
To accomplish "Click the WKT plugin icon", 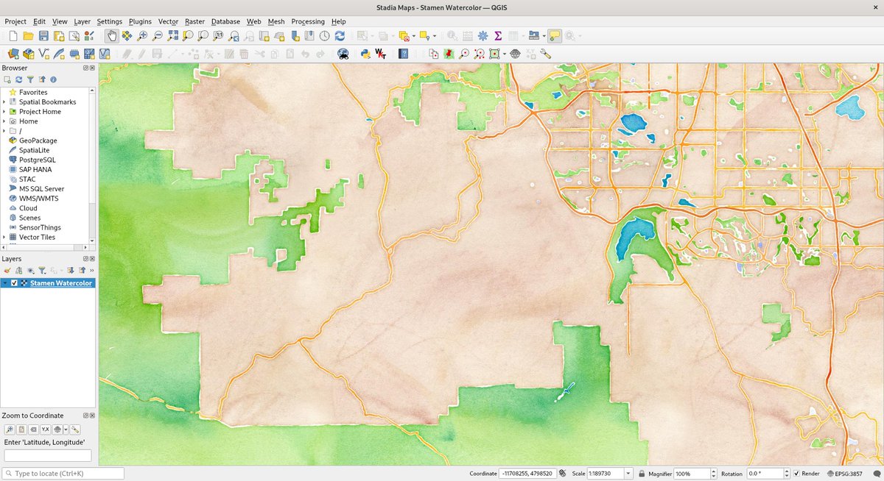I will pyautogui.click(x=381, y=53).
